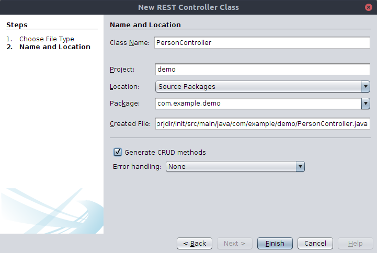
Task: Click the Cancel button
Action: tap(315, 244)
